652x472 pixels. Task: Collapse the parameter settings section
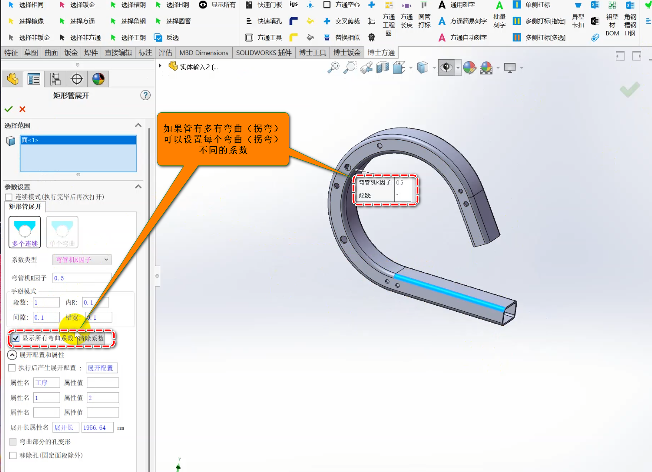(138, 187)
